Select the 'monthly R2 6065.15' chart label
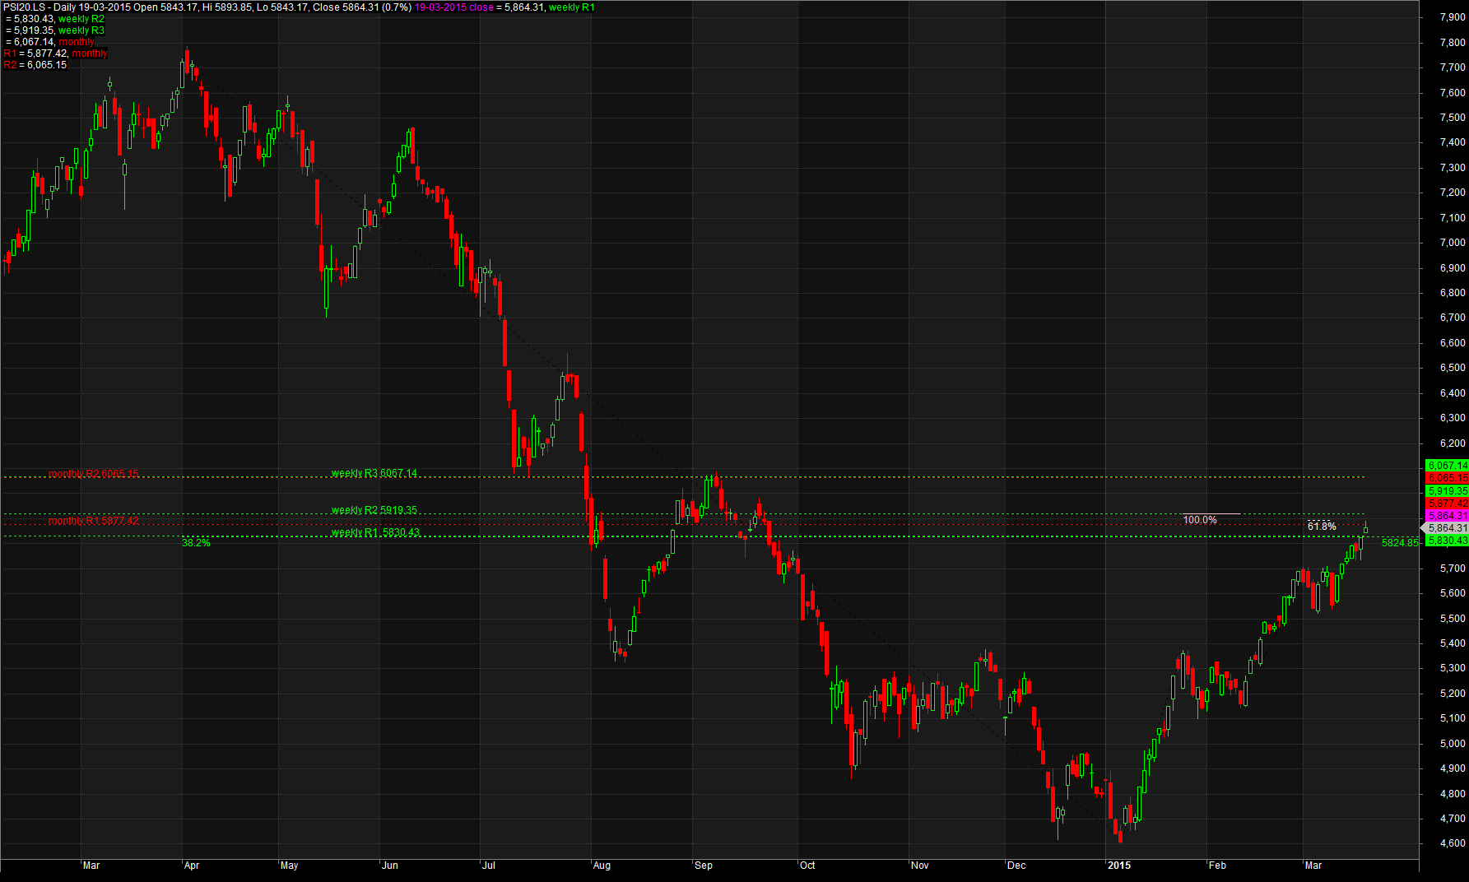The width and height of the screenshot is (1469, 882). click(x=93, y=474)
